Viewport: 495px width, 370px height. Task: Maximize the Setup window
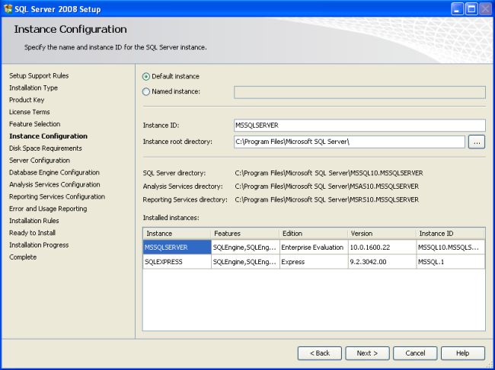click(472, 9)
